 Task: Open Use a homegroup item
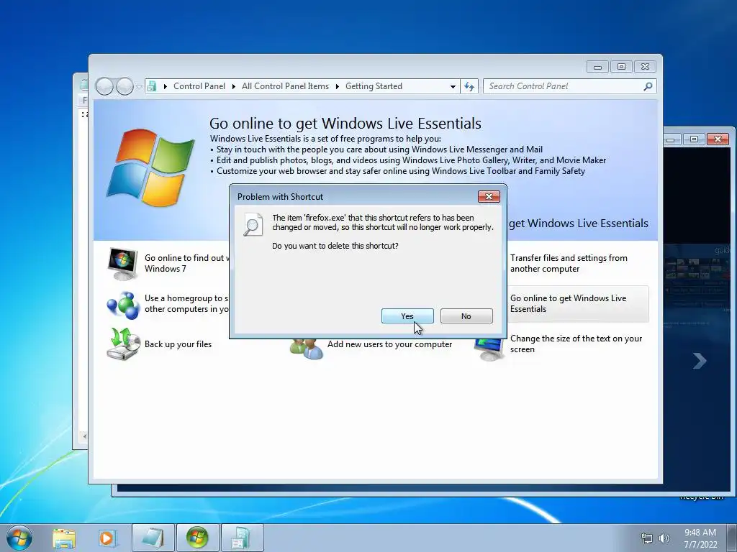[x=186, y=304]
